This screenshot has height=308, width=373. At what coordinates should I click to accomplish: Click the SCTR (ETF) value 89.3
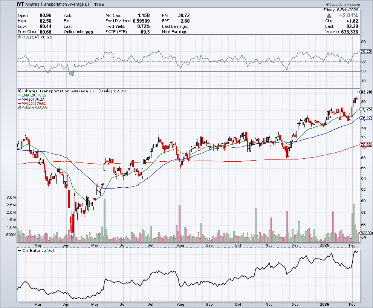point(145,32)
